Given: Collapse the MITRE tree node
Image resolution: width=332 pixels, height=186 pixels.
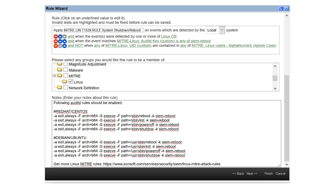Looking at the screenshot, I should [54, 76].
